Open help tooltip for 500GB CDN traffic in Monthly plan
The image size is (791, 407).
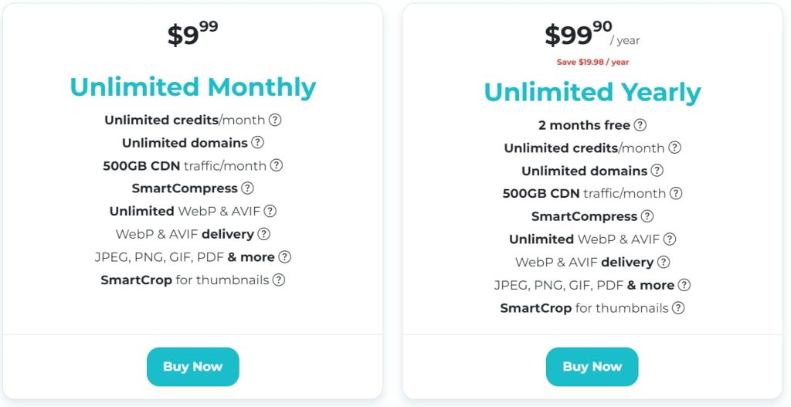(x=276, y=165)
